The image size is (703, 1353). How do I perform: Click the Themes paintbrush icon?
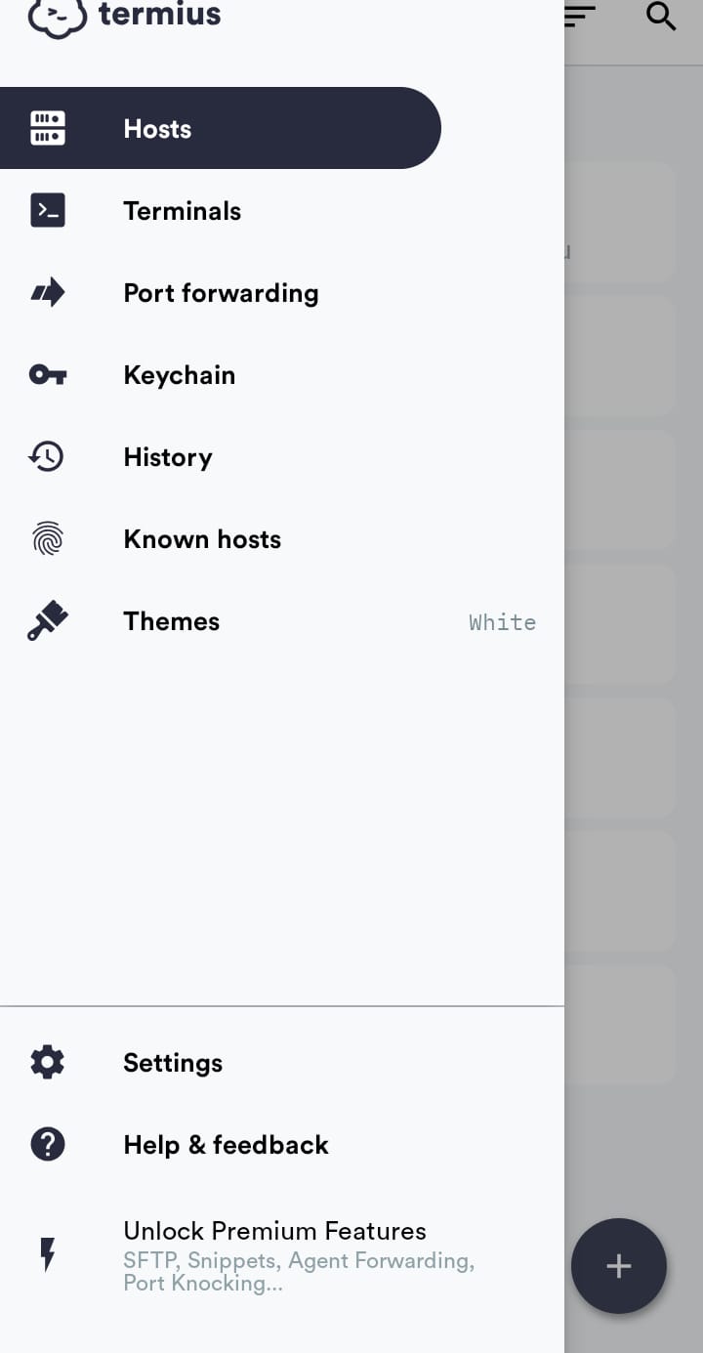(47, 620)
